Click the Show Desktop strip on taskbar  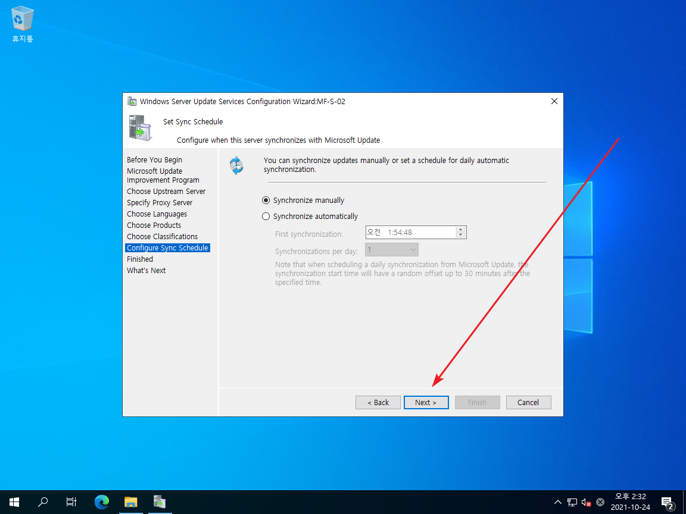(684, 502)
